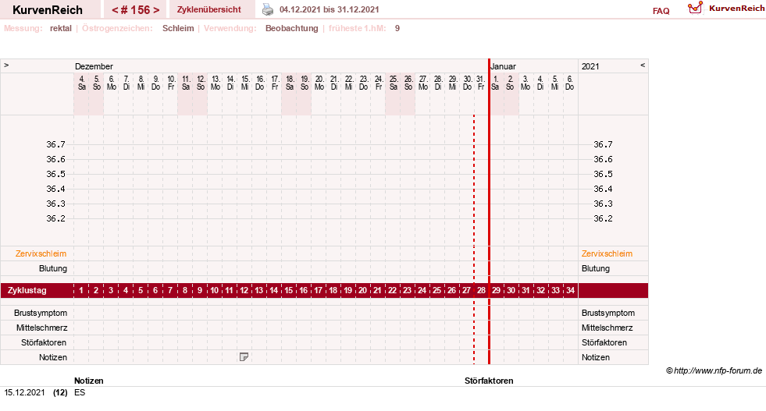Click the 2021 year label
This screenshot has width=766, height=411.
click(590, 66)
